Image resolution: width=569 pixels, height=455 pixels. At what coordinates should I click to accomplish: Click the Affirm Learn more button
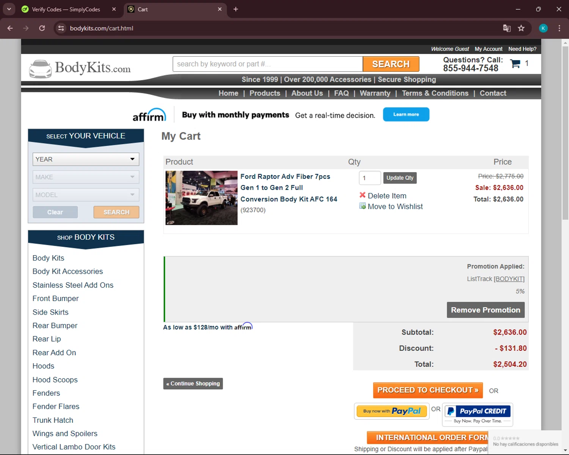point(406,115)
